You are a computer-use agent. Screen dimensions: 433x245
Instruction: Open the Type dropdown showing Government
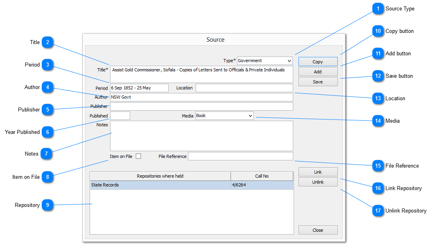tap(265, 61)
